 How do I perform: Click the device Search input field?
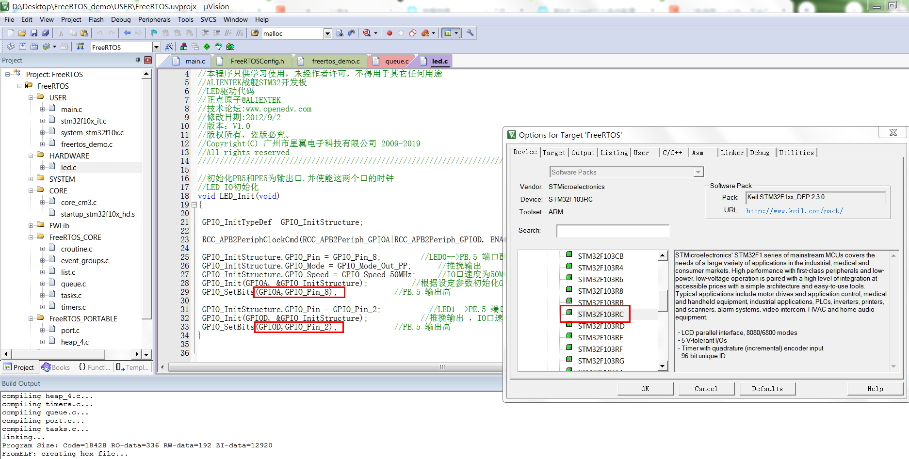click(613, 231)
